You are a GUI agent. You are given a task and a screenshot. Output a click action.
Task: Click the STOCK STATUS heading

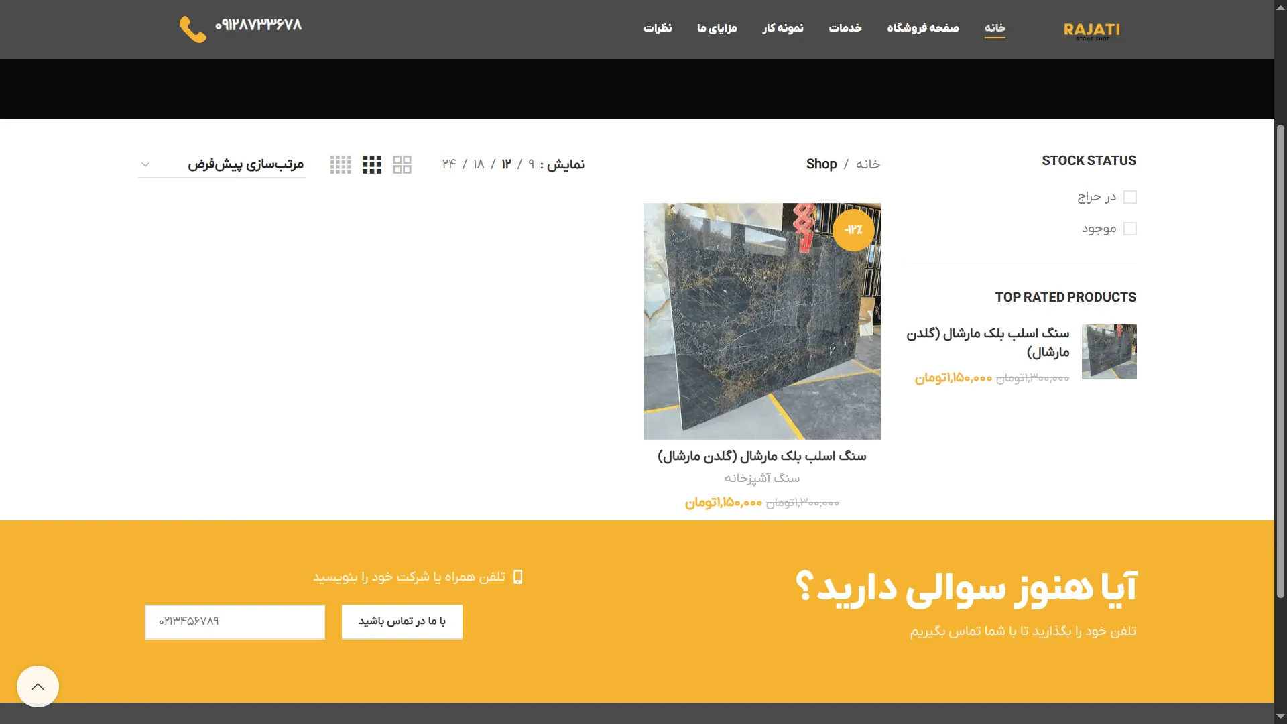1089,161
